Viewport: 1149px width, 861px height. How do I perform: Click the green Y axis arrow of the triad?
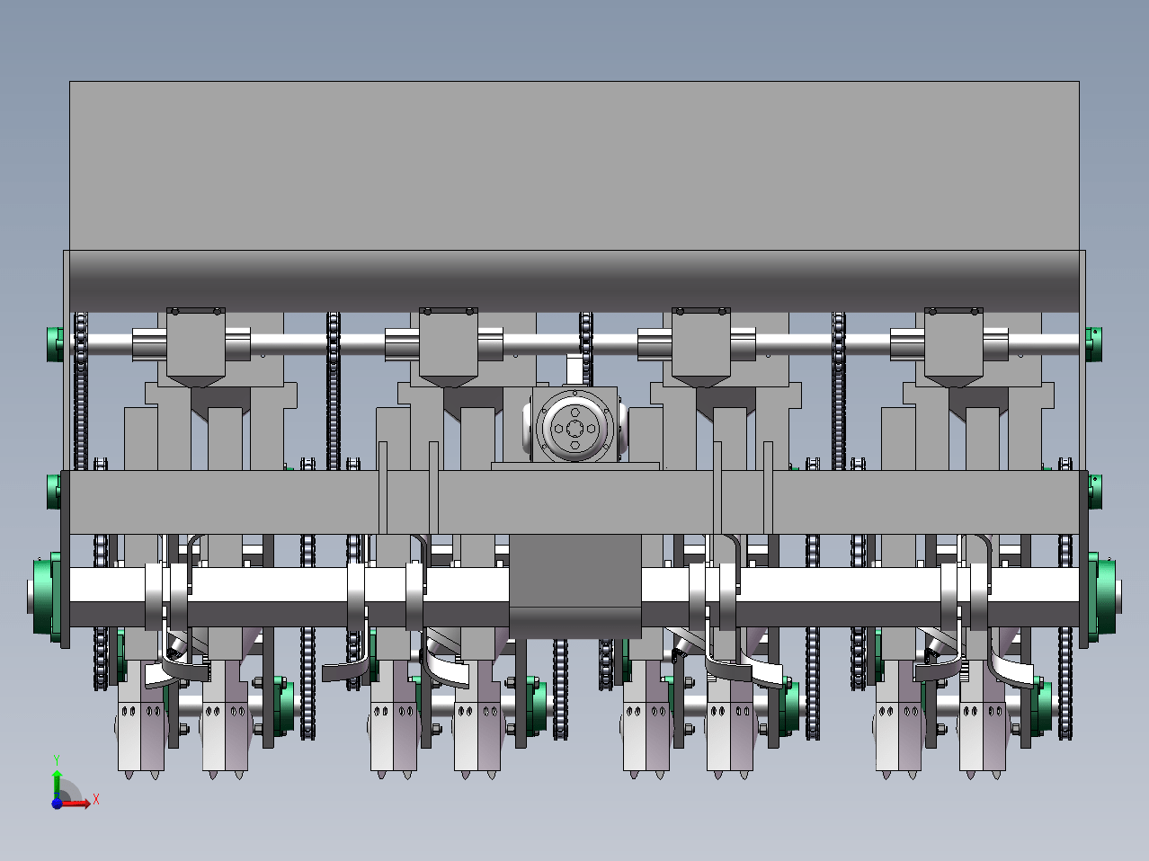tap(57, 783)
